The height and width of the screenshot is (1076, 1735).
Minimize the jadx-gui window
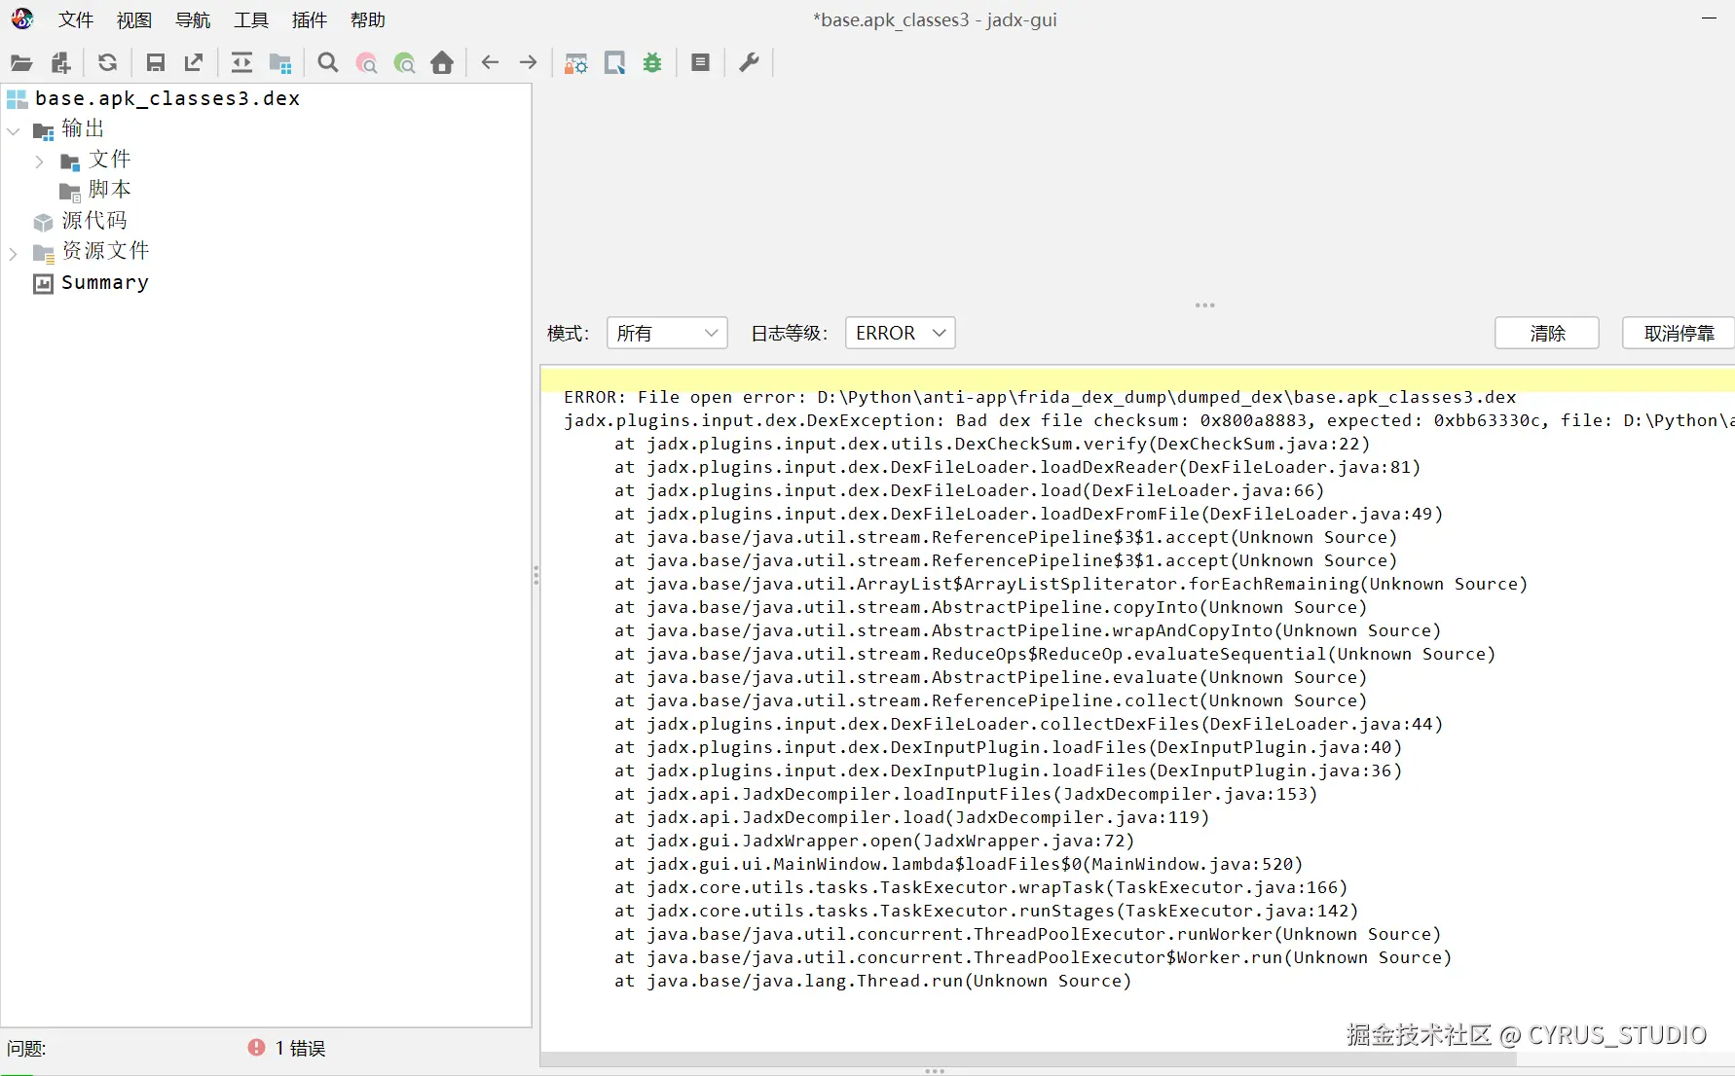pyautogui.click(x=1709, y=18)
